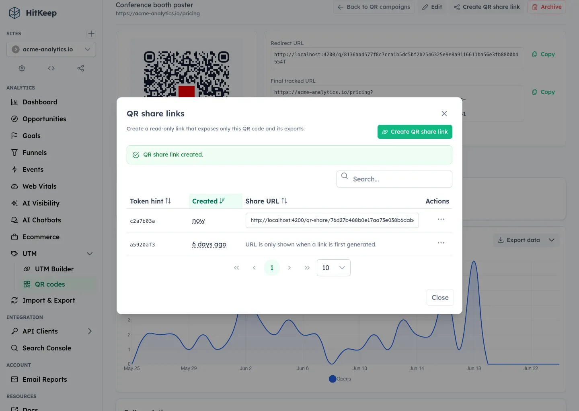579x411 pixels.
Task: Open Export data dropdown arrow
Action: click(x=552, y=240)
